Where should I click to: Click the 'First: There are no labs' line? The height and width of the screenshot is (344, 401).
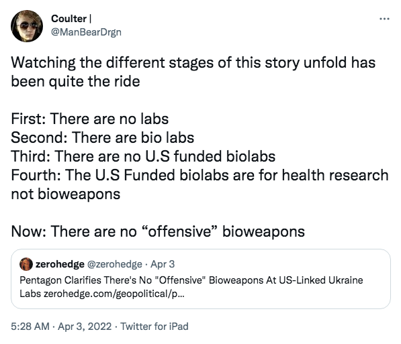click(90, 119)
